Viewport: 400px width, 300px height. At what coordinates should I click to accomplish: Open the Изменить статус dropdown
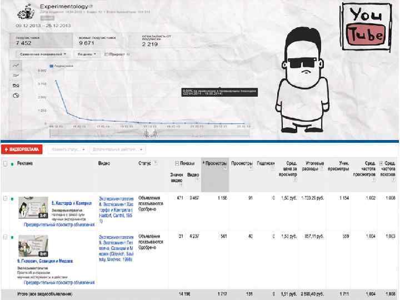pyautogui.click(x=67, y=149)
